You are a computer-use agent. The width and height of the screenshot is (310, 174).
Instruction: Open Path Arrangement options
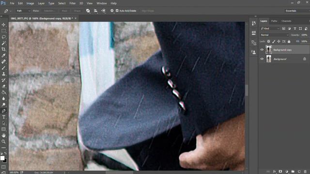click(103, 11)
